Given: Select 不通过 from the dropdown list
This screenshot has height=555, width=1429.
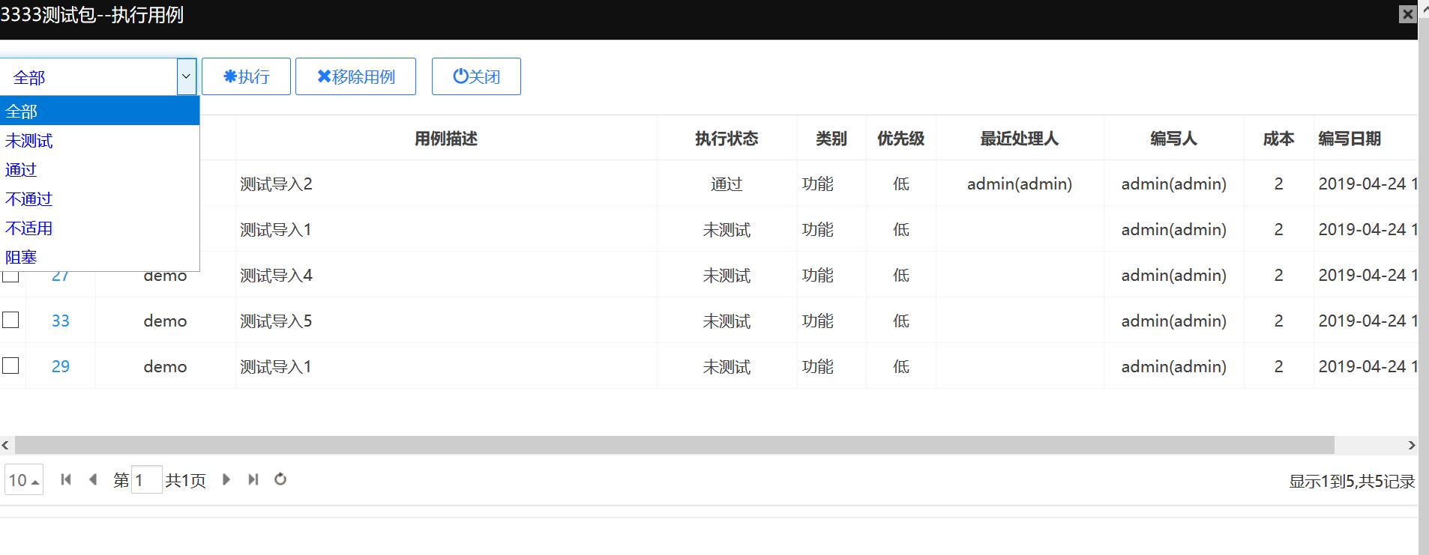Looking at the screenshot, I should pos(100,199).
